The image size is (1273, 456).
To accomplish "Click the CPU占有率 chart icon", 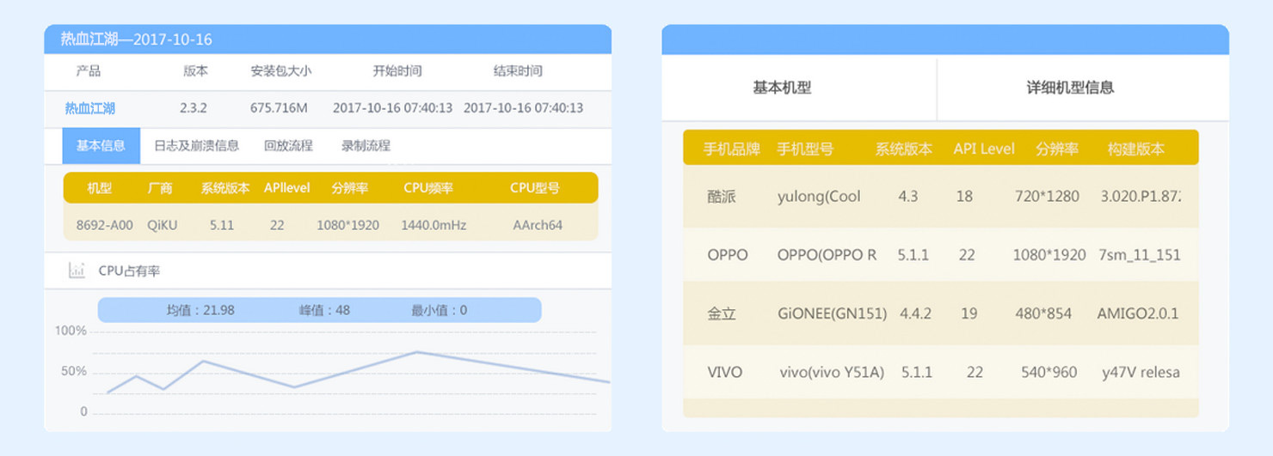I will point(77,271).
